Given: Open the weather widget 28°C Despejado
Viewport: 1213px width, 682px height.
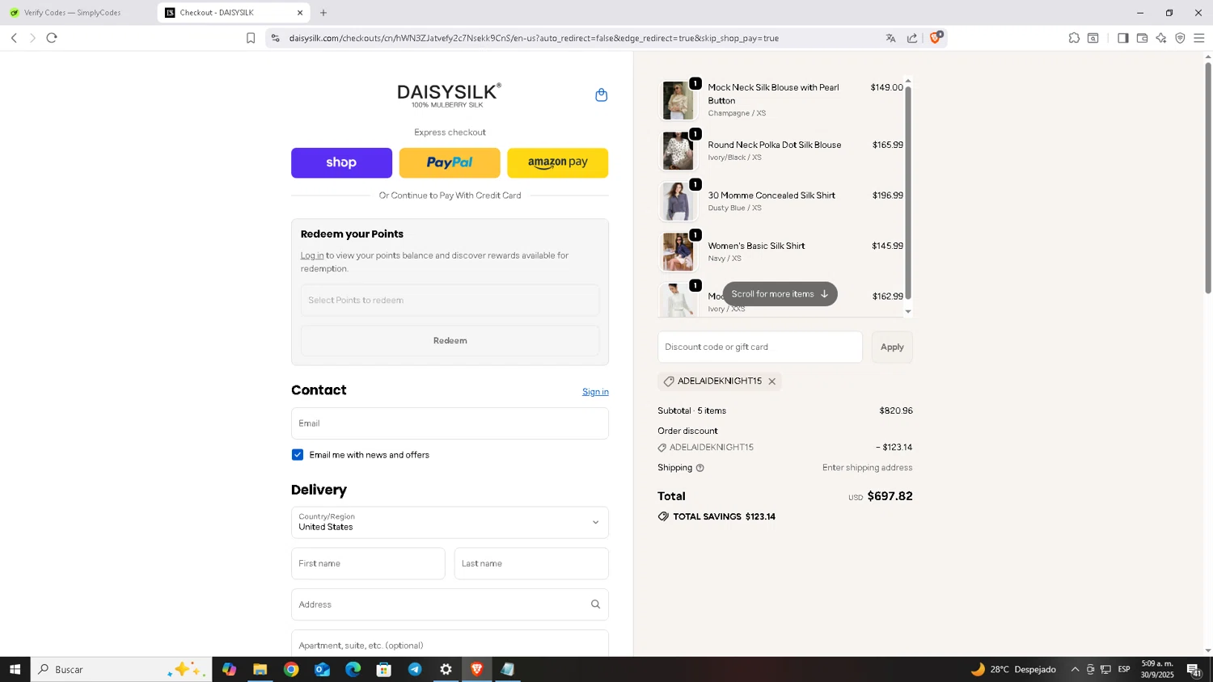Looking at the screenshot, I should 1013,669.
